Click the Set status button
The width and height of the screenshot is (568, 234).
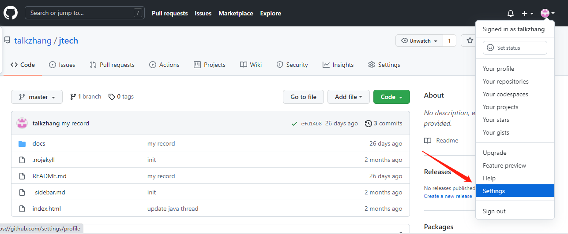515,48
